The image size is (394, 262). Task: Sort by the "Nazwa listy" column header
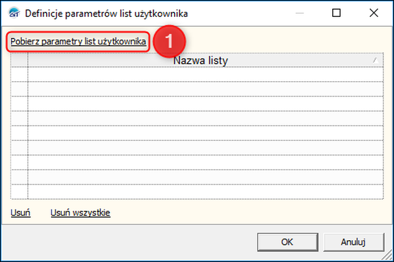[x=200, y=61]
